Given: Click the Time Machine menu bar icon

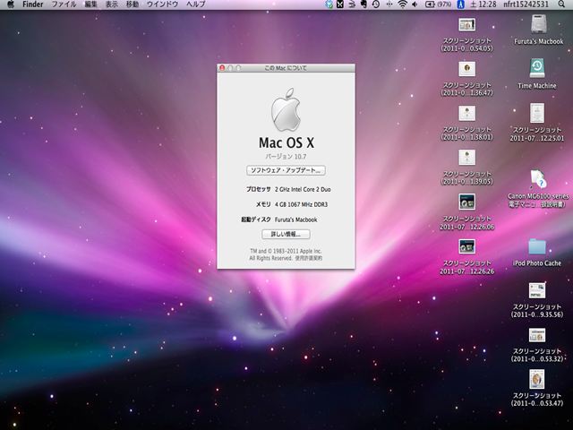Looking at the screenshot, I should coord(376,4).
